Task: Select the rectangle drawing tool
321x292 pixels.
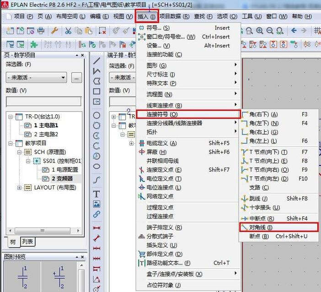Action: point(96,91)
